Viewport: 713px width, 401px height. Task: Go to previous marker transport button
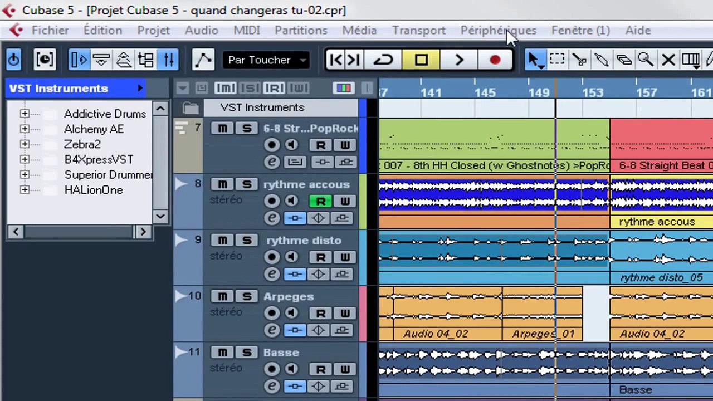click(x=336, y=60)
